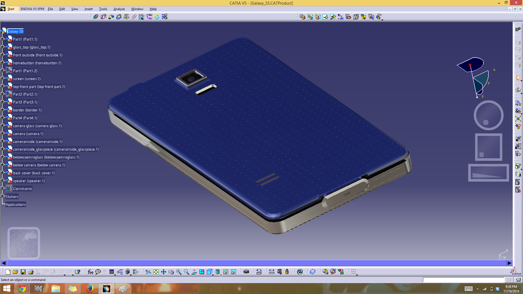This screenshot has width=523, height=294.
Task: Open the Formula f(x) tool
Action: tap(90, 272)
